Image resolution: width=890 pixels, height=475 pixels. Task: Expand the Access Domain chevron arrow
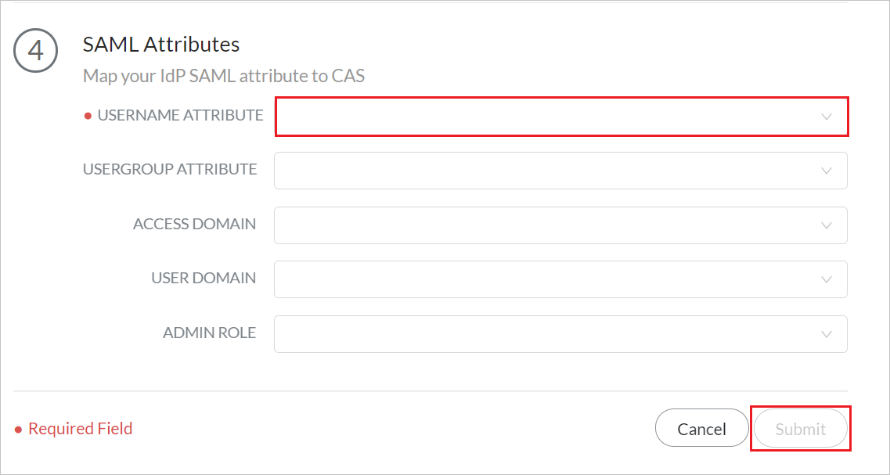[x=826, y=225]
